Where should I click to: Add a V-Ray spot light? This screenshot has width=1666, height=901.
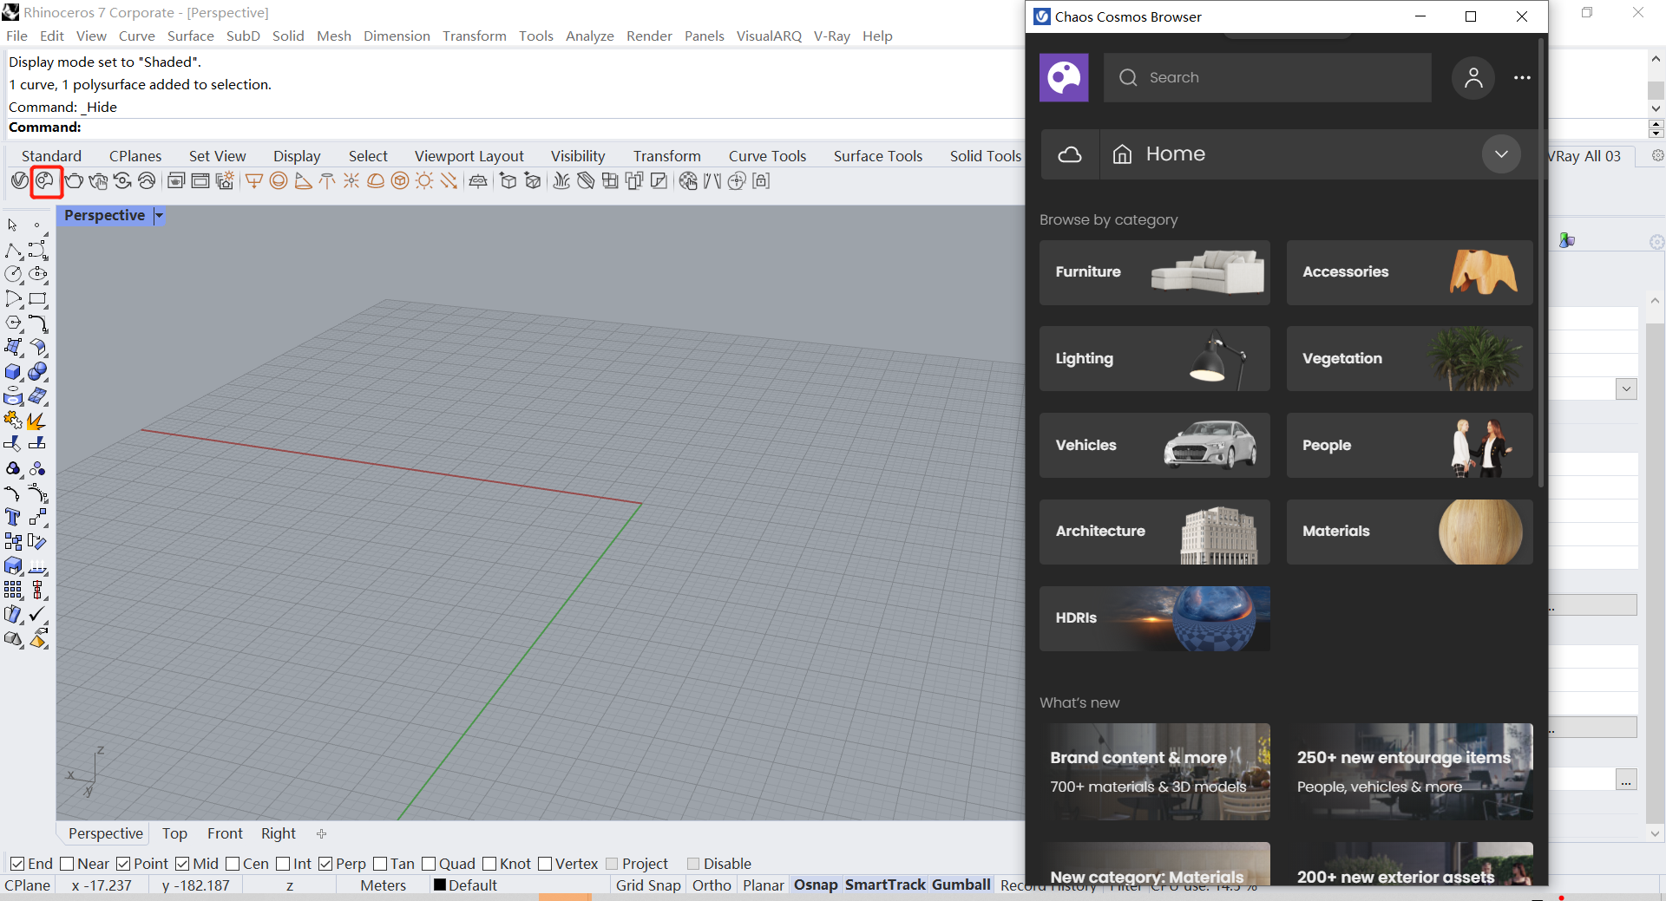303,181
